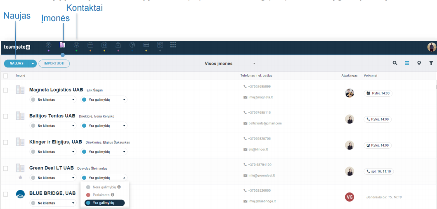Open Rytoj, 14:00 call action for Baltijos Tentas

click(378, 119)
